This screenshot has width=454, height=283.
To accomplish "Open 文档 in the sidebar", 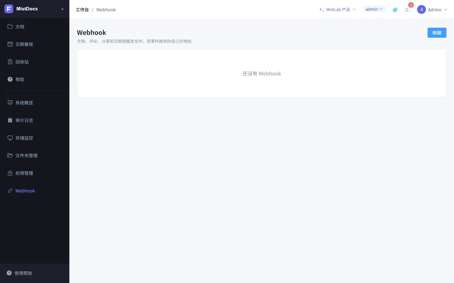I will coord(35,26).
